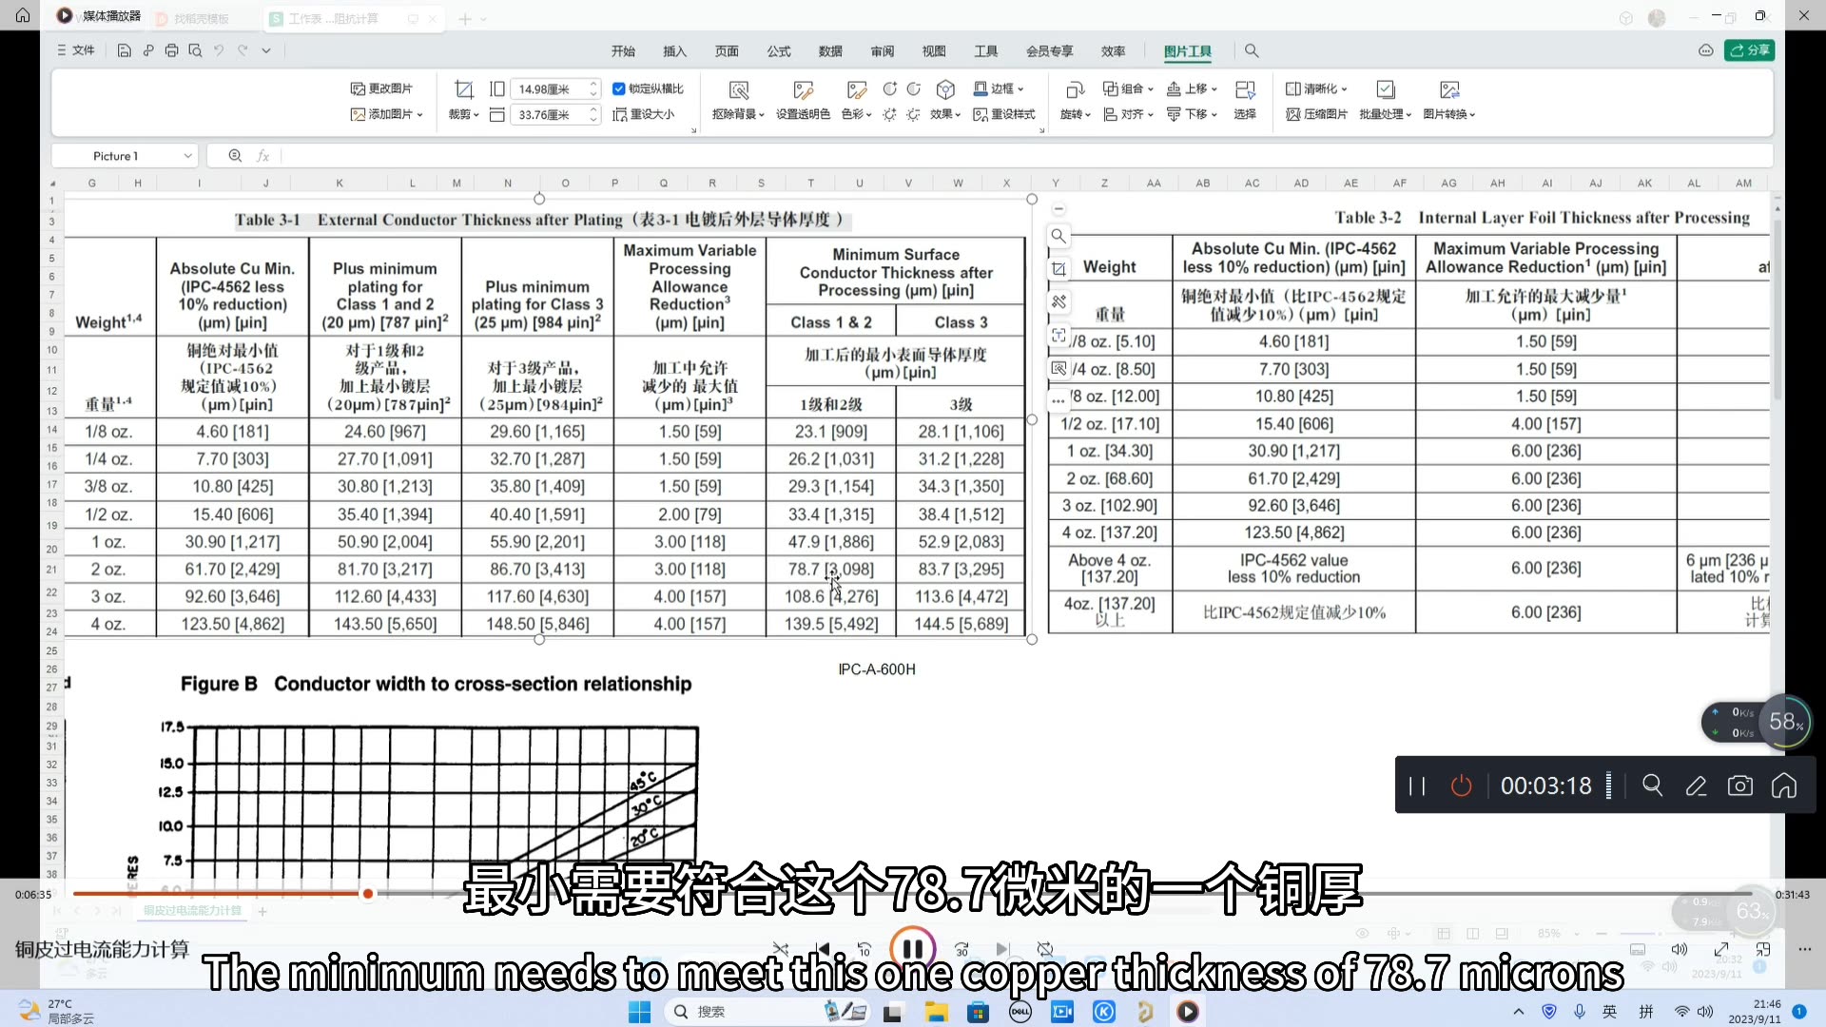The image size is (1826, 1027).
Task: Open the 数据 ribbon tab
Action: tap(829, 51)
